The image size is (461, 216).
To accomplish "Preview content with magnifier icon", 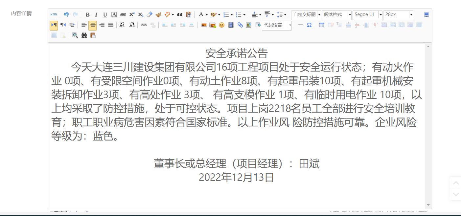I will click(x=75, y=35).
